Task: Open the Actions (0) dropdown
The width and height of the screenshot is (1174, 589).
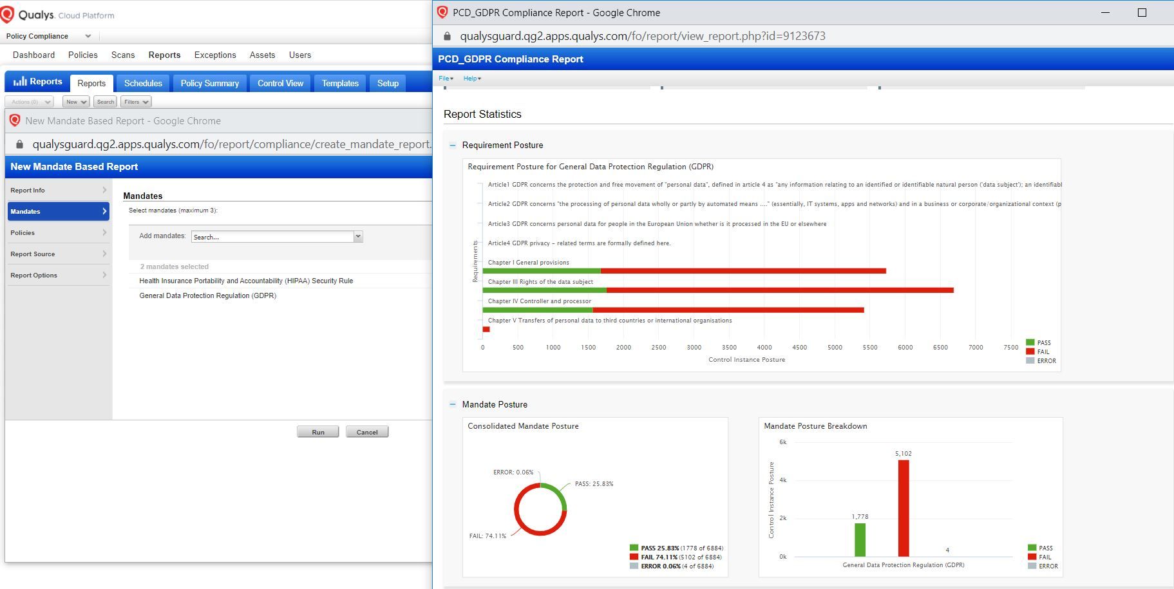Action: 30,102
